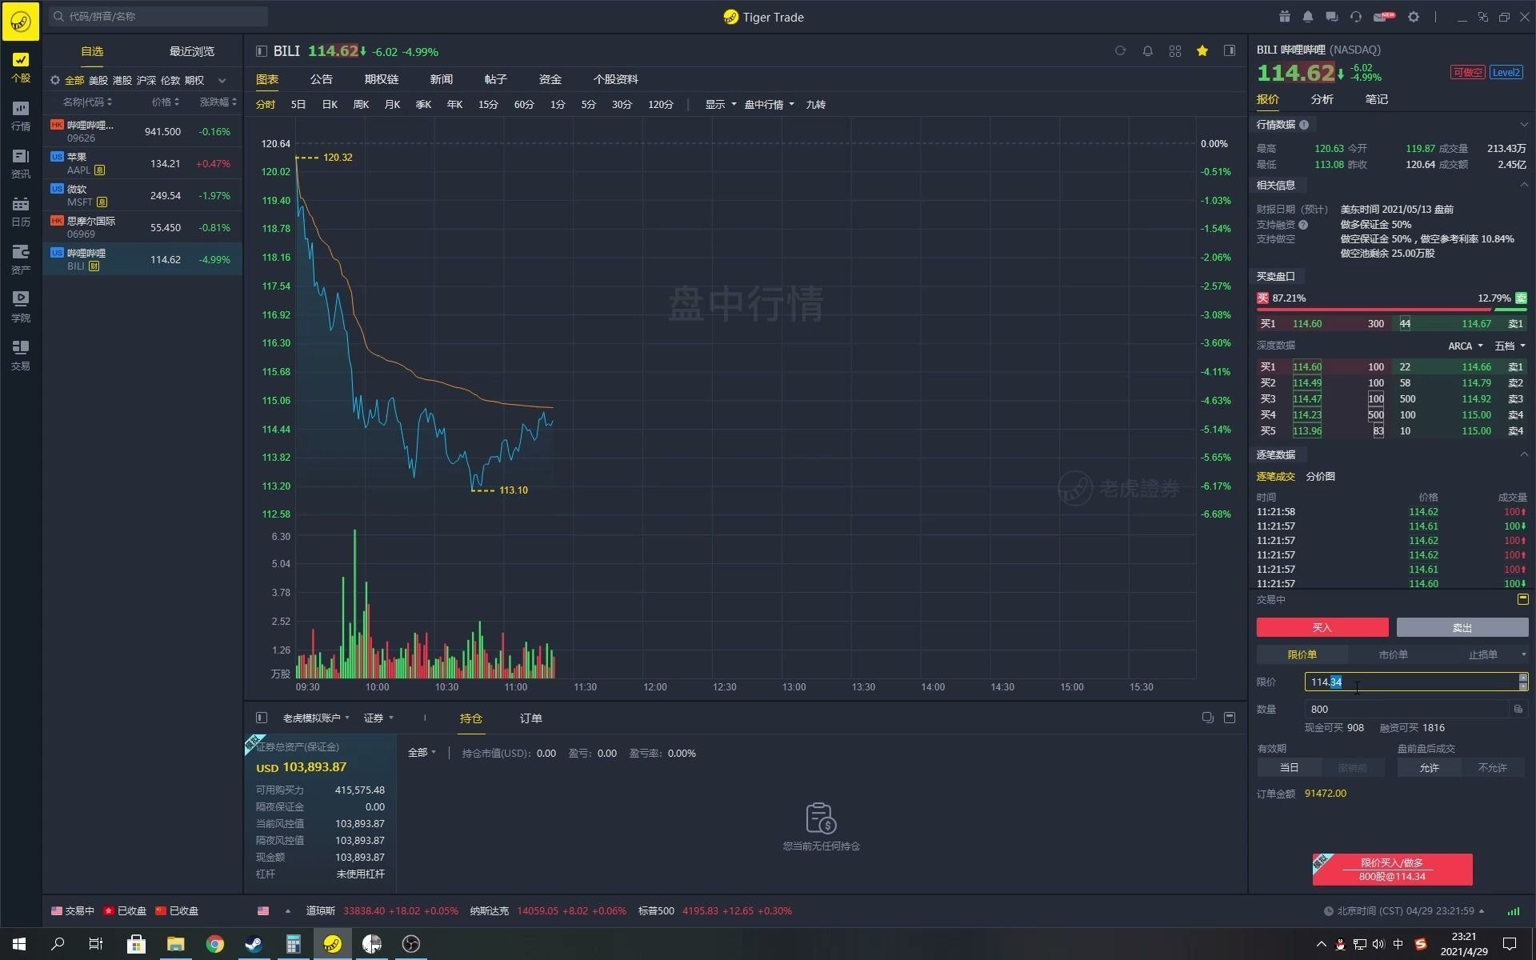The width and height of the screenshot is (1536, 960).
Task: Open settings gear in title bar
Action: coord(1414,17)
